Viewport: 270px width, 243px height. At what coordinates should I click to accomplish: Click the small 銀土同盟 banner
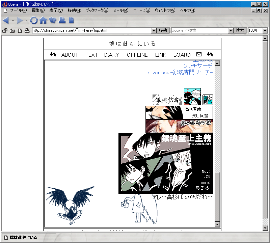click(x=208, y=100)
